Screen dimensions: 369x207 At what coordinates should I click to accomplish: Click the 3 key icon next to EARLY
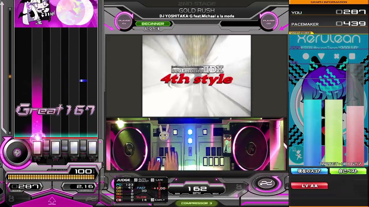pos(153,200)
